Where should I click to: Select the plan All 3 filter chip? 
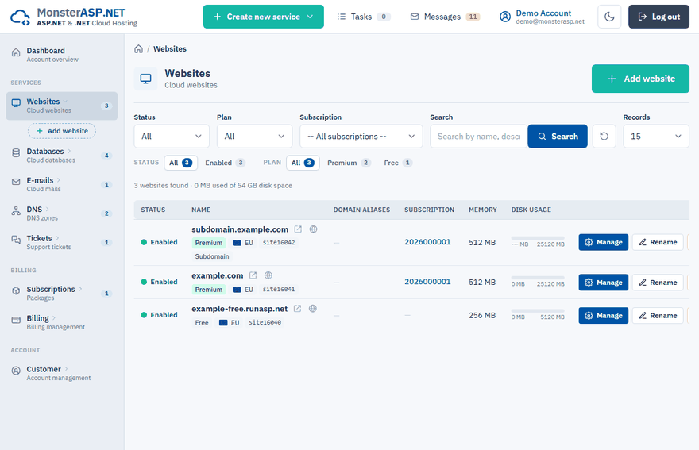303,163
